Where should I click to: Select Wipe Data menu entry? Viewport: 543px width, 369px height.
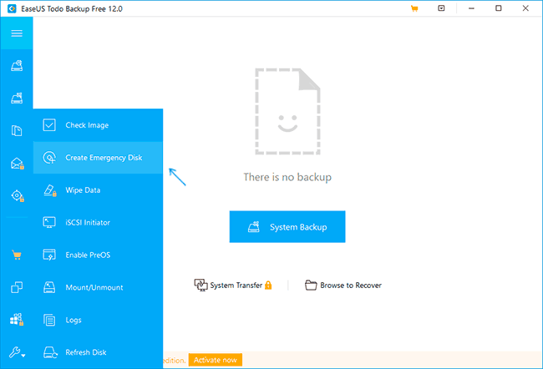point(98,190)
